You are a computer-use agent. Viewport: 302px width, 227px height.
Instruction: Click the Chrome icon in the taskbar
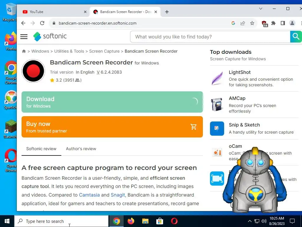116,221
